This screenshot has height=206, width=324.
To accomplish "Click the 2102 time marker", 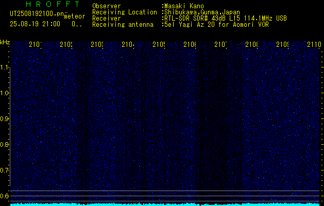I will tap(66, 44).
